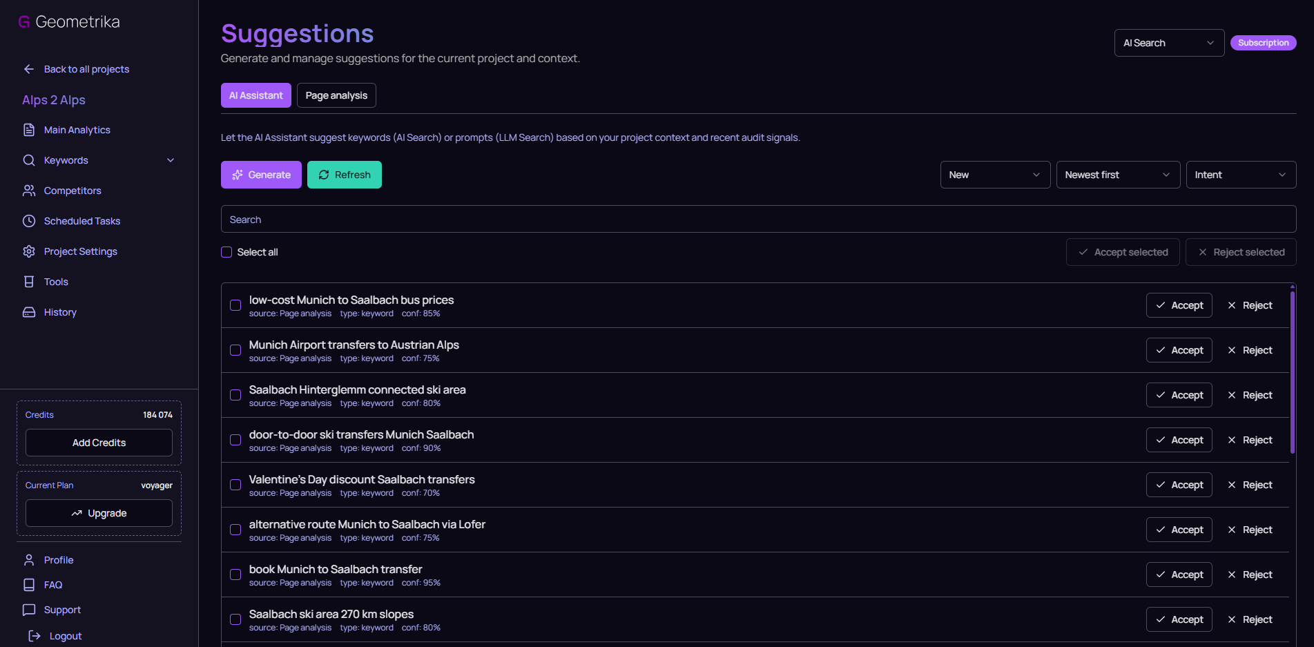This screenshot has width=1314, height=647.
Task: Open the Newest first sort dropdown
Action: (x=1117, y=175)
